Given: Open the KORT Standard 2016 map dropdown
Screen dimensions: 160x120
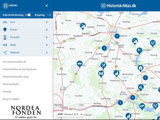Looking at the screenshot, I should pos(70,114).
